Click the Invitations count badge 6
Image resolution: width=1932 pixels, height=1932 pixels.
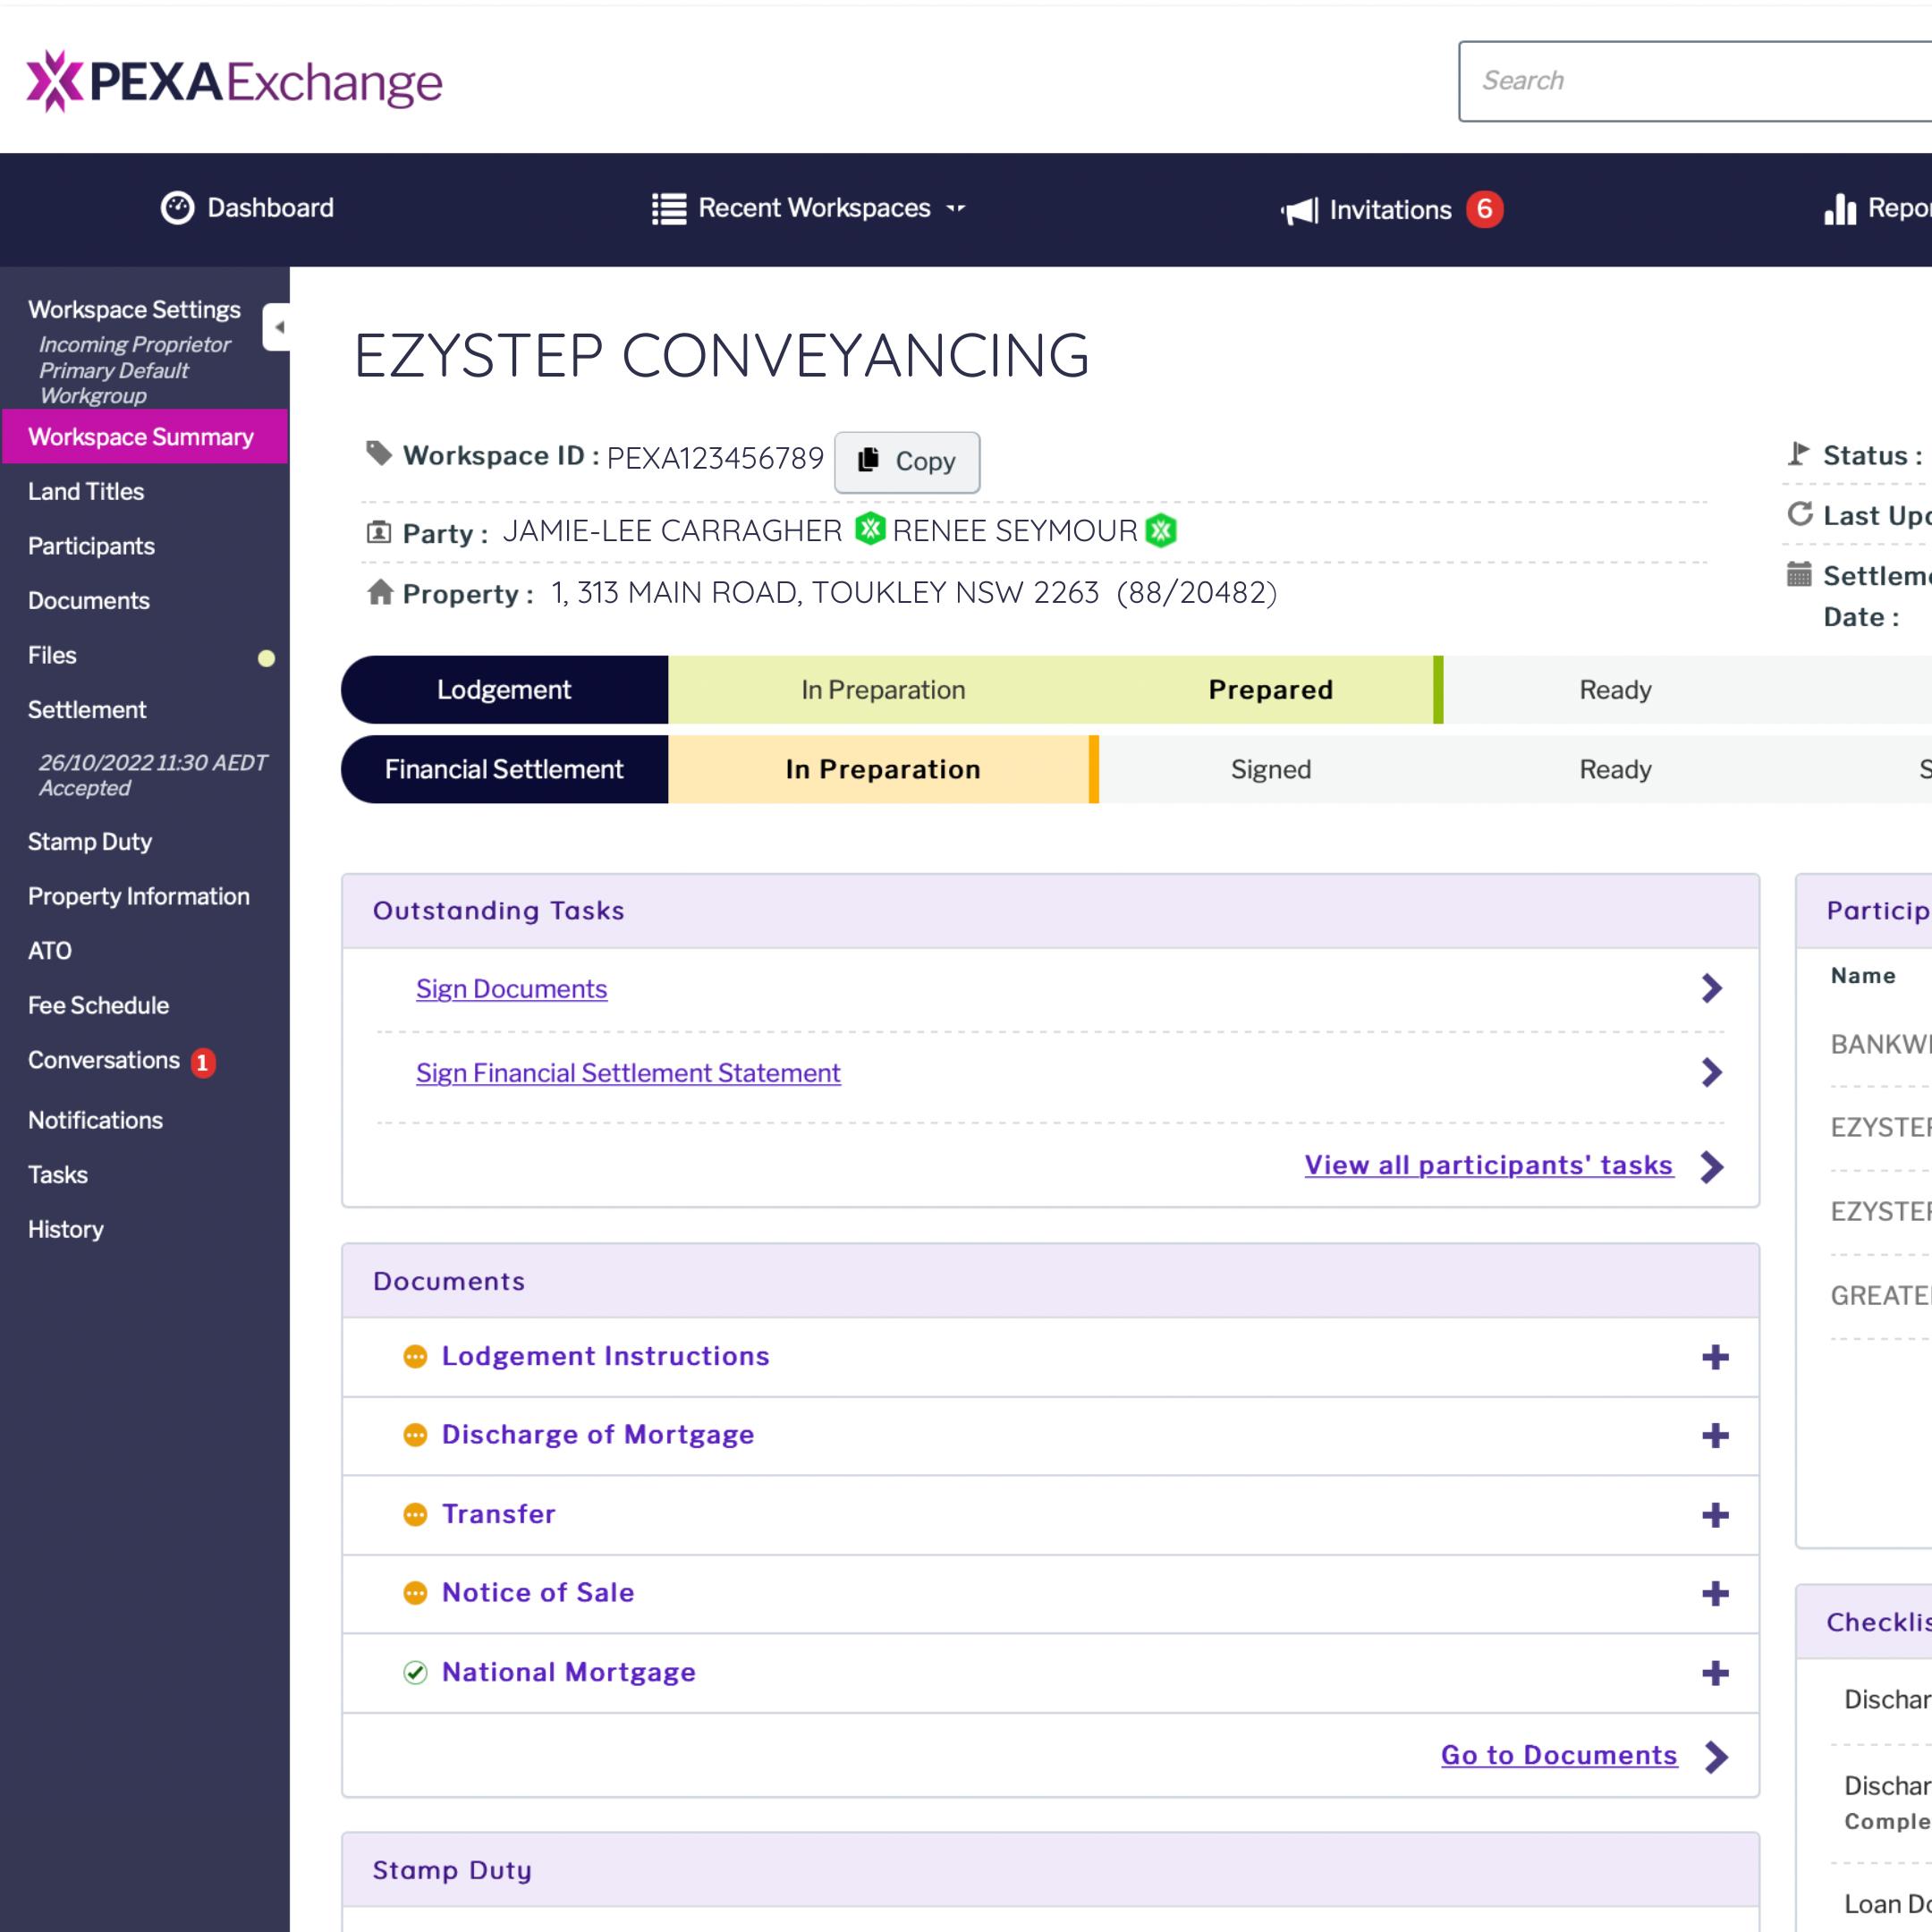click(1484, 209)
